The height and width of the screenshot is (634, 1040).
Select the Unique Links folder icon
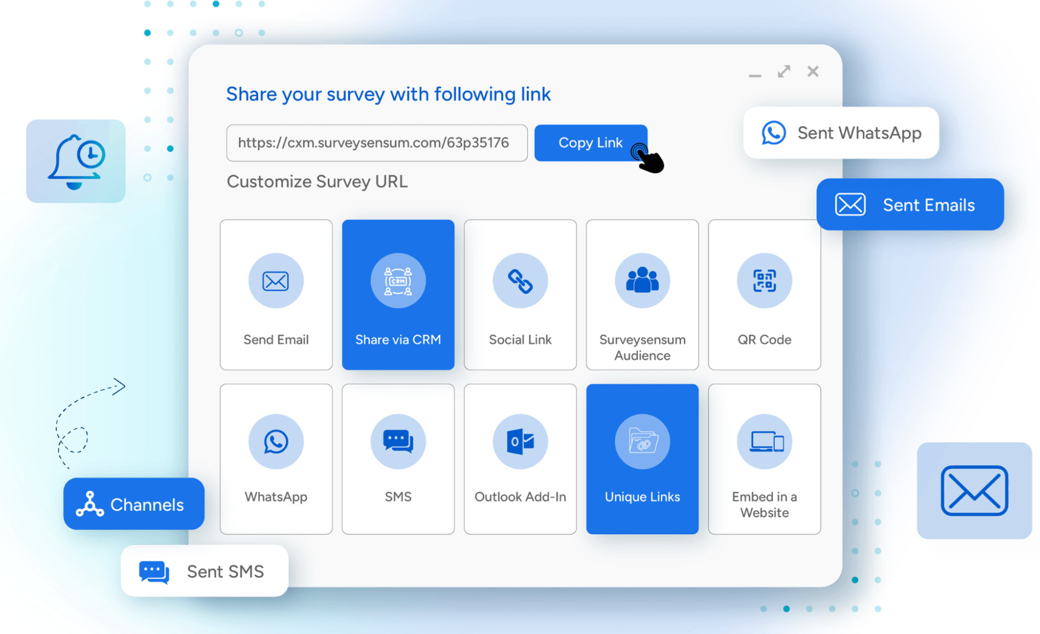642,442
